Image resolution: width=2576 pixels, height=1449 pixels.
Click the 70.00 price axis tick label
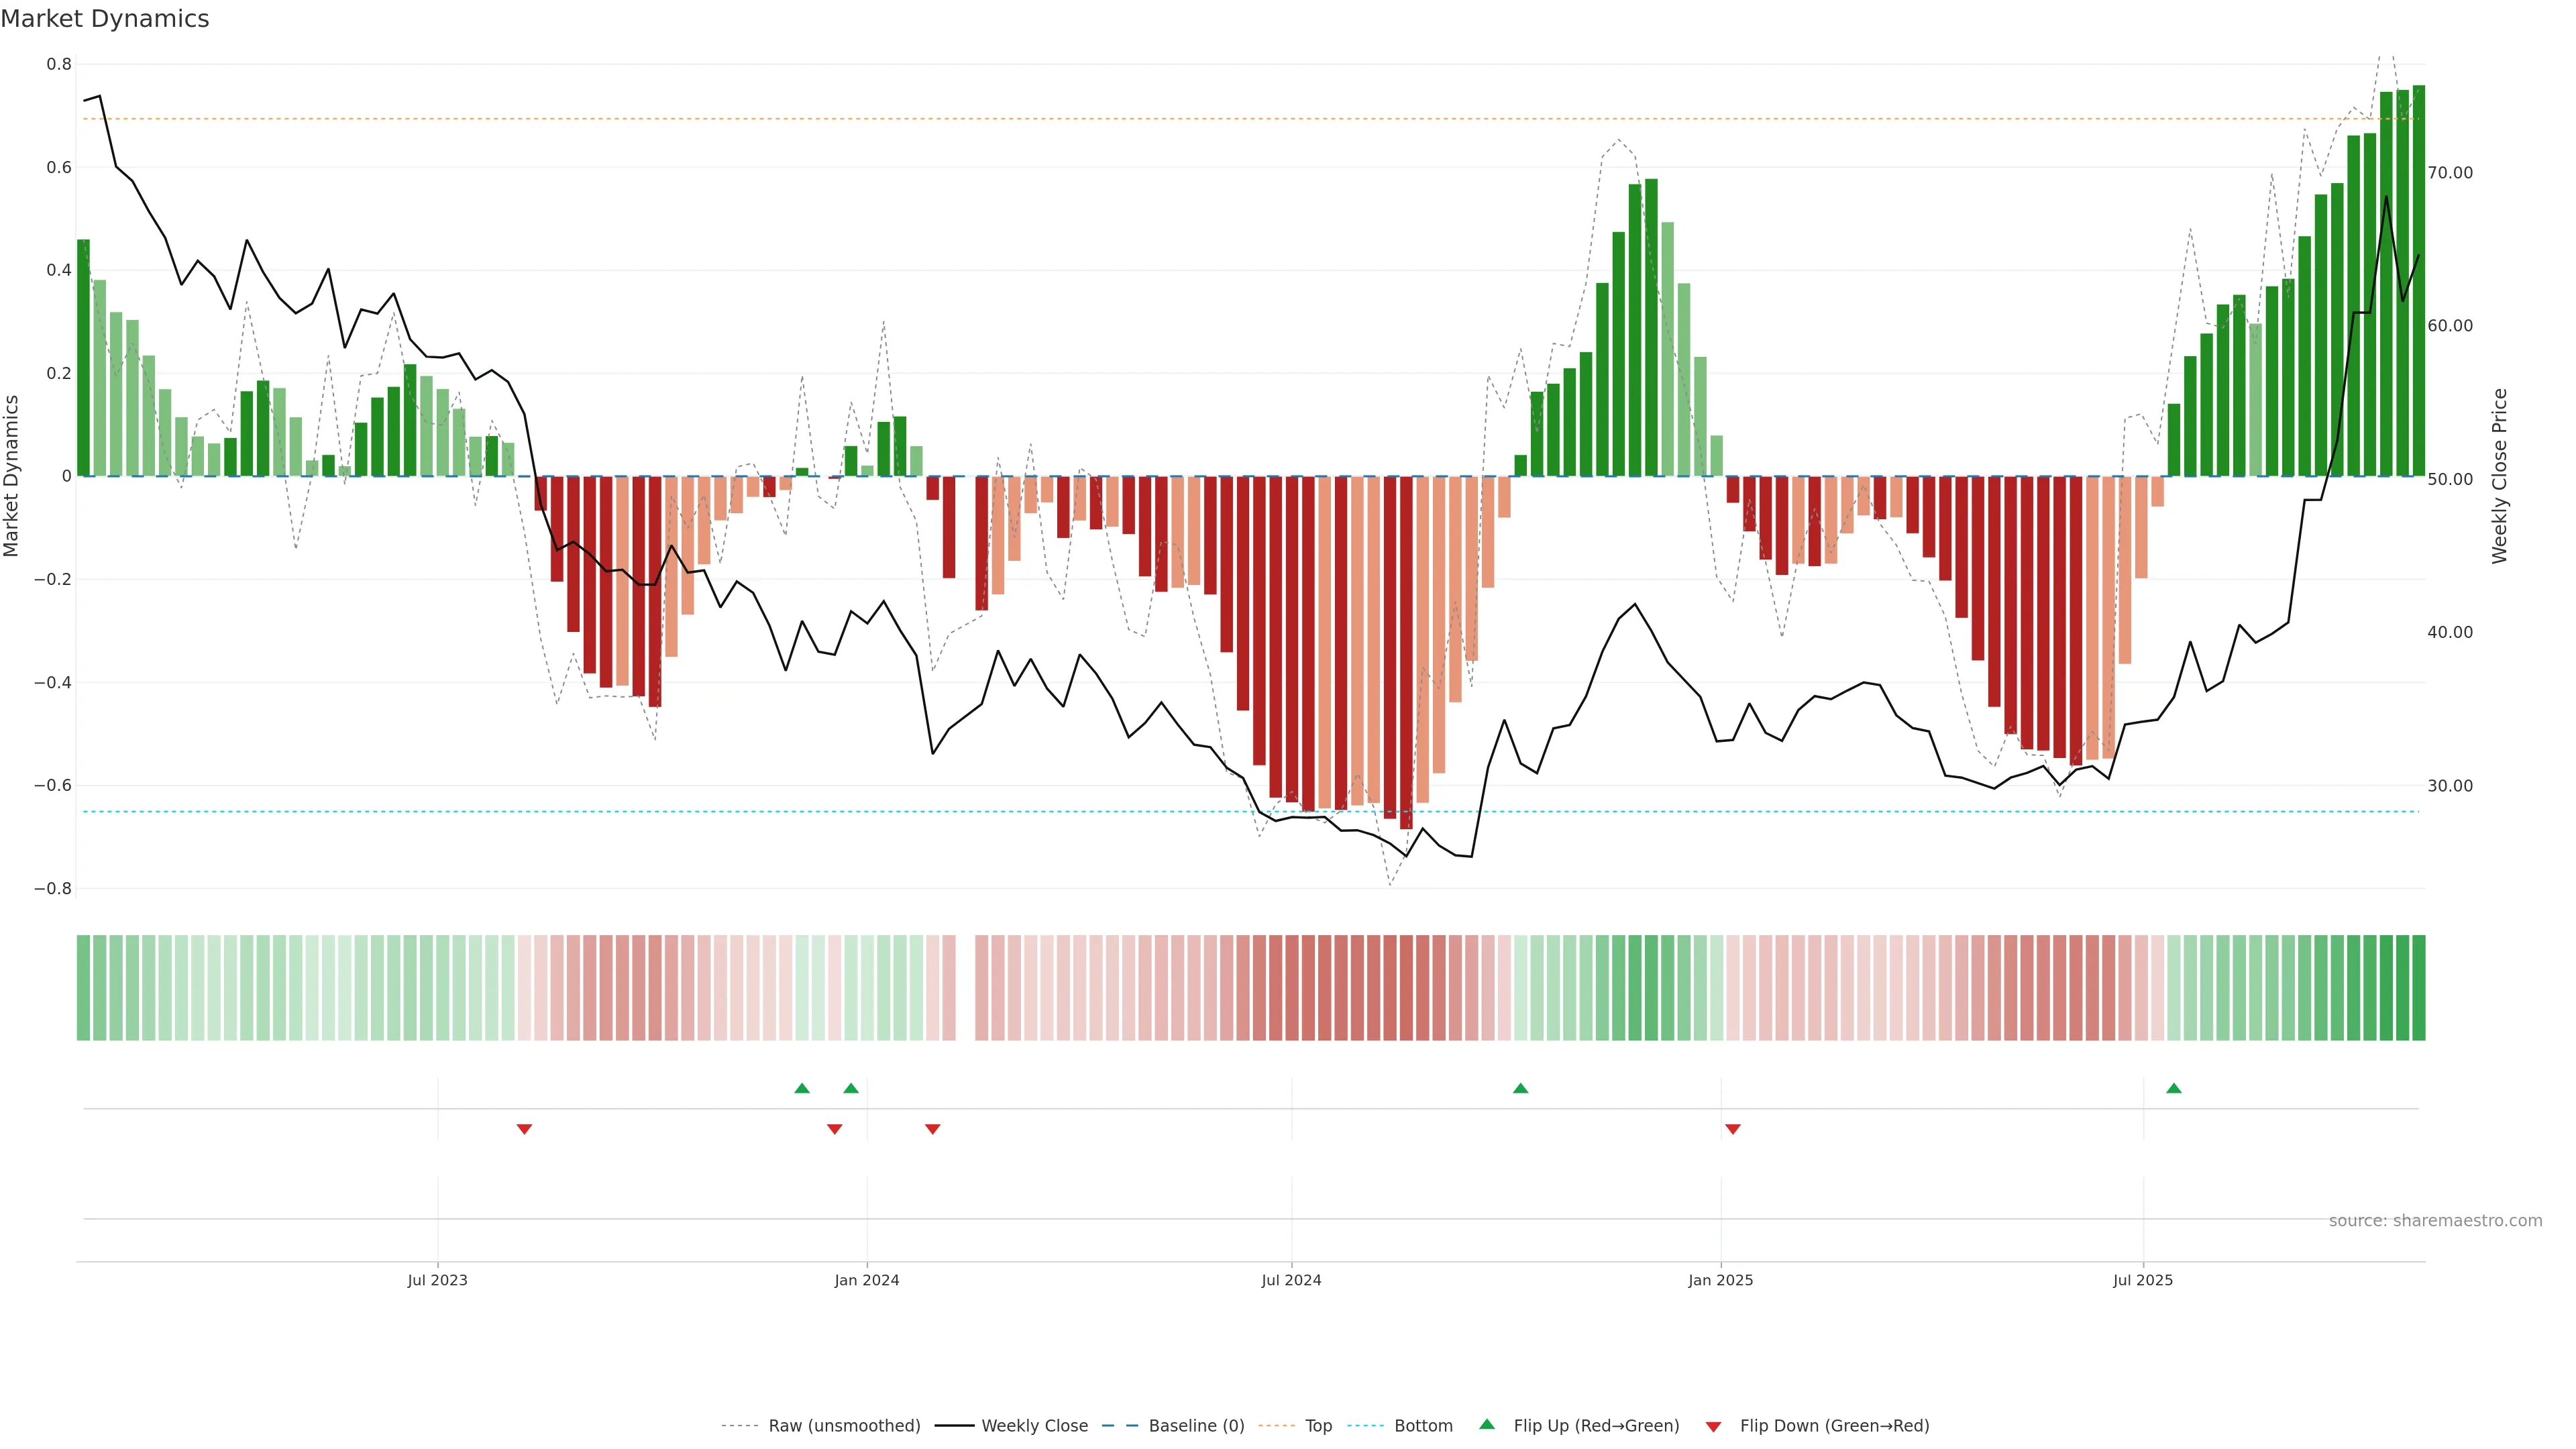coord(2449,173)
